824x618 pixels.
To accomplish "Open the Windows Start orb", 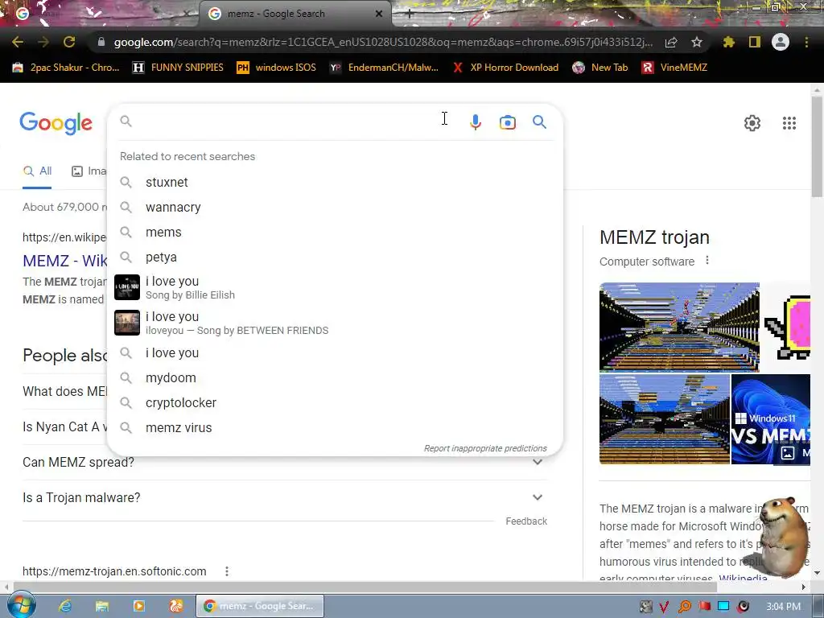I will pos(21,606).
